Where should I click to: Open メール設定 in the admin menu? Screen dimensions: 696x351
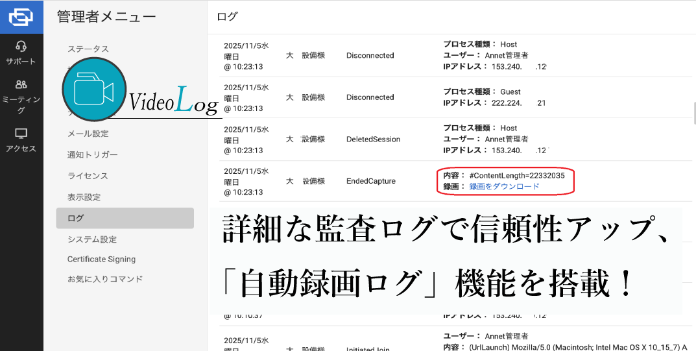point(88,134)
